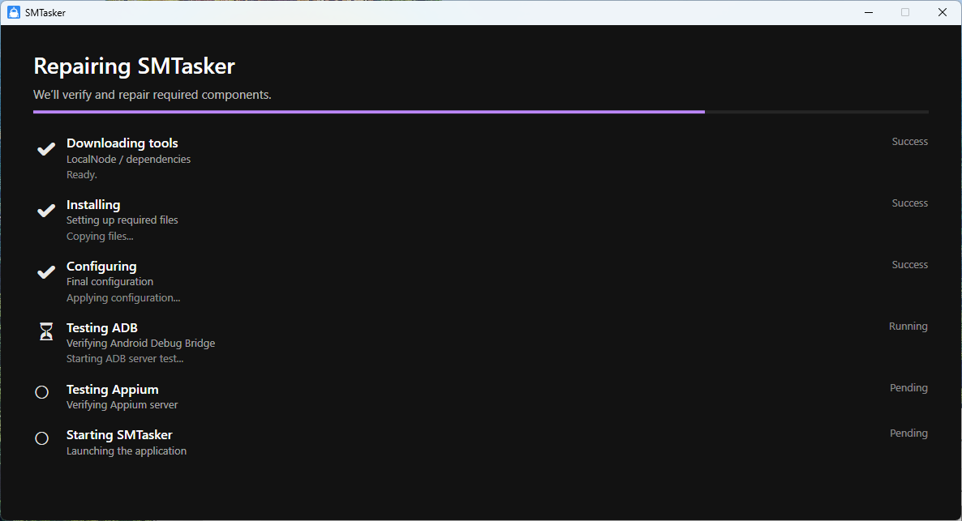
Task: Click the purple repair progress bar
Action: (x=369, y=112)
